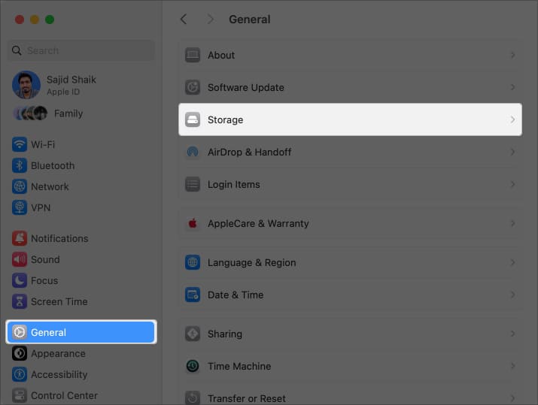538x405 pixels.
Task: Click the Storage drive icon
Action: tap(193, 119)
